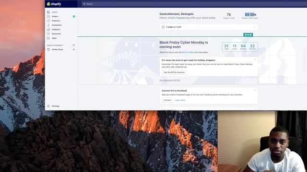Click the Analytics bar chart icon
This screenshot has height=172, width=307.
click(x=48, y=29)
